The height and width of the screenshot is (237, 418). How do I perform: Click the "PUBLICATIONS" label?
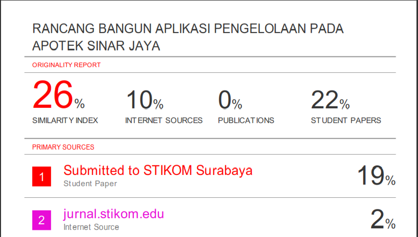click(246, 121)
